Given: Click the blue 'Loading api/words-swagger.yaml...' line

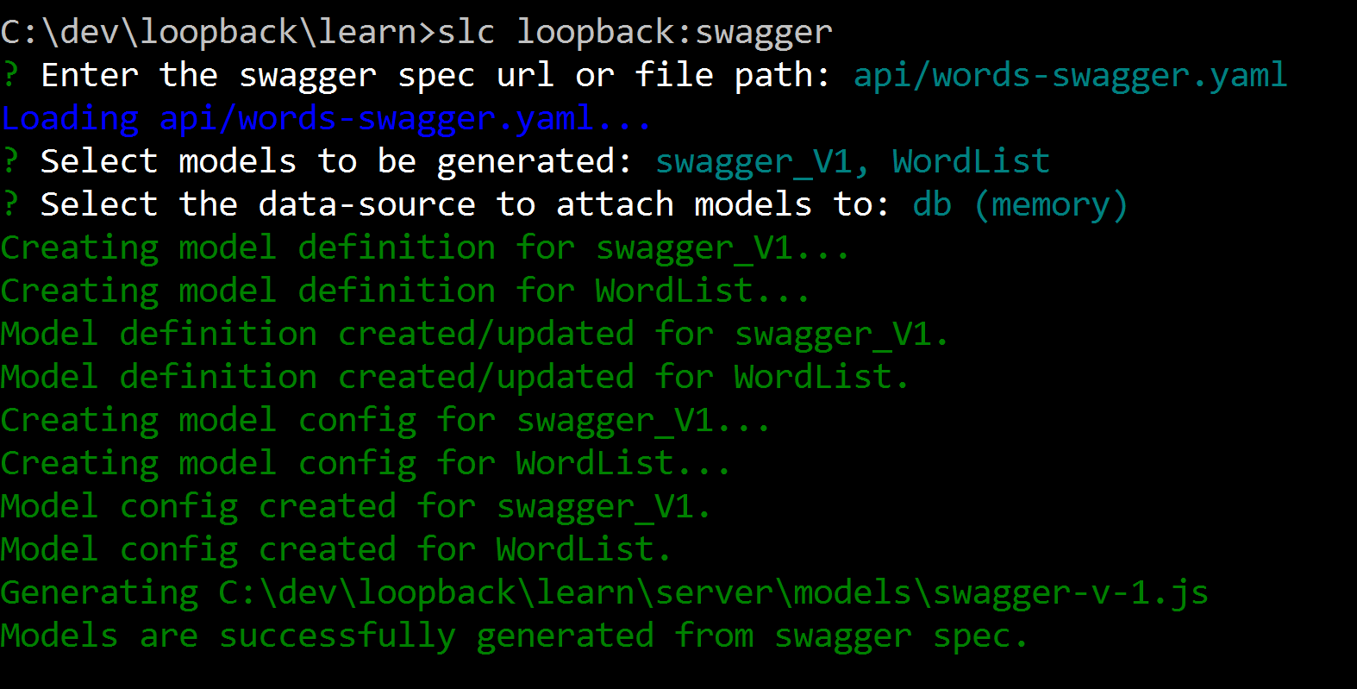Looking at the screenshot, I should coord(326,119).
